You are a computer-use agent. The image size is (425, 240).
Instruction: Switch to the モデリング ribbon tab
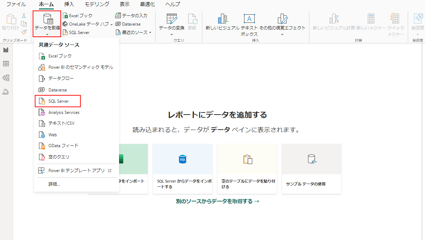(97, 4)
